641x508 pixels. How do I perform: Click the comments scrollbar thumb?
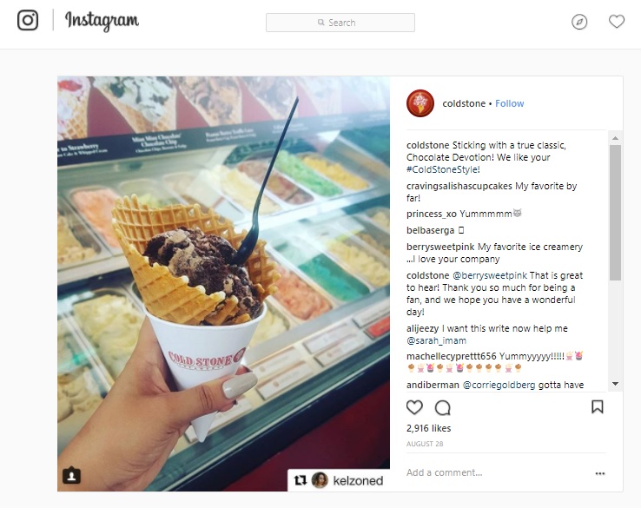click(615, 213)
